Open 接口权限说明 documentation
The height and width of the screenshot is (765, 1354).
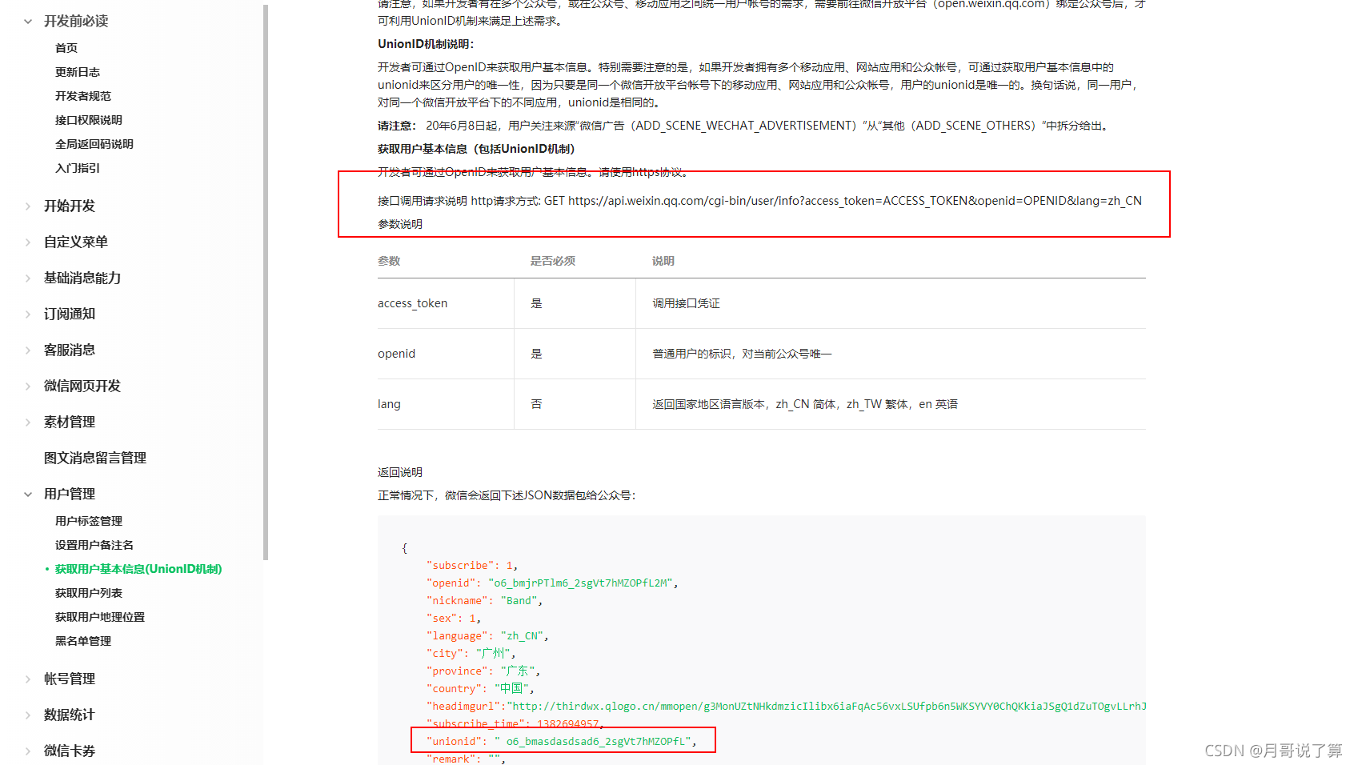click(x=88, y=119)
